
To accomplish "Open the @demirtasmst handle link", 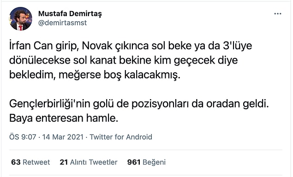I will pos(63,23).
